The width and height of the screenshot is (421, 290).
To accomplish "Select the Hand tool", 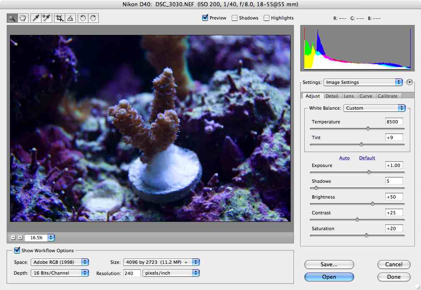I will tap(23, 18).
